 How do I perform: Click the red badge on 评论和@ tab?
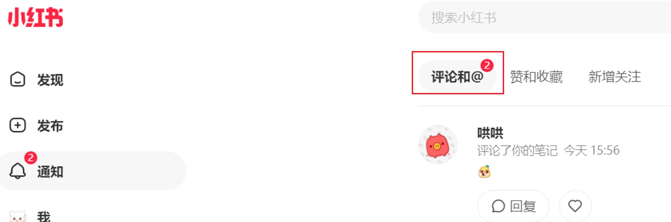pyautogui.click(x=487, y=65)
